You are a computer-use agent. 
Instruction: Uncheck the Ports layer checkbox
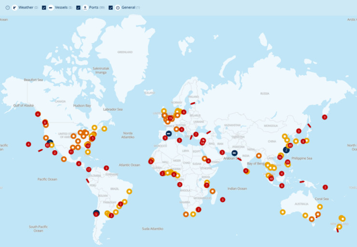78,8
